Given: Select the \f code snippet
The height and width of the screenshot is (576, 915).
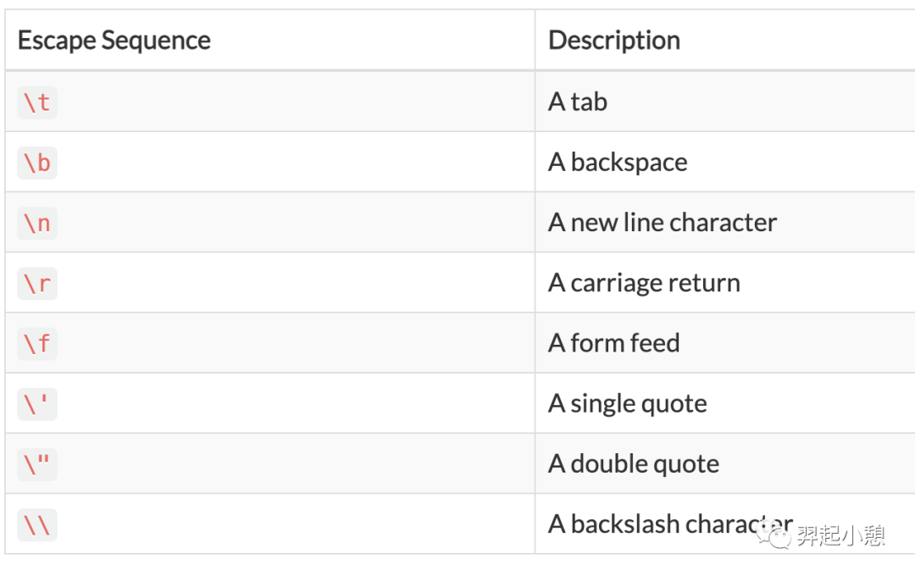Looking at the screenshot, I should [x=37, y=343].
